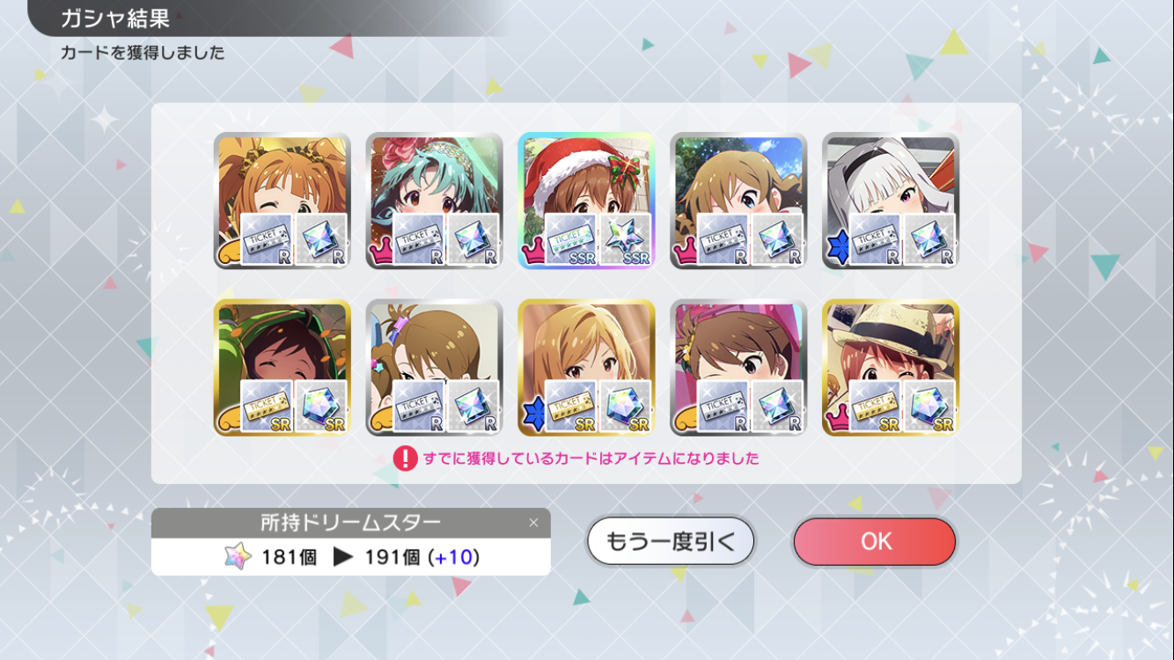Select the card with pink background bottom row
1174x660 pixels.
pos(738,368)
